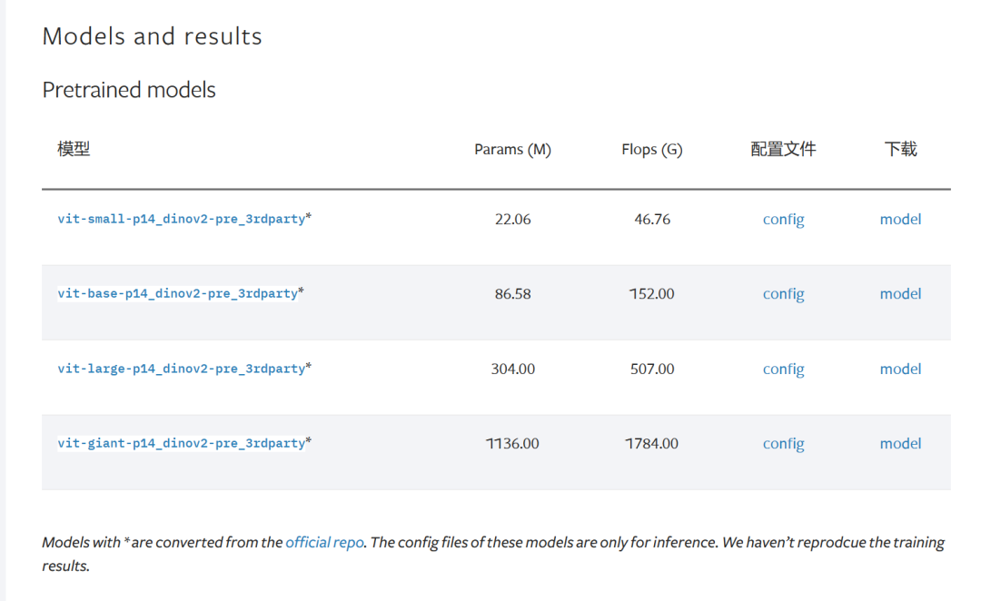Click the "Flops (G)" column header
This screenshot has width=981, height=601.
tap(651, 150)
